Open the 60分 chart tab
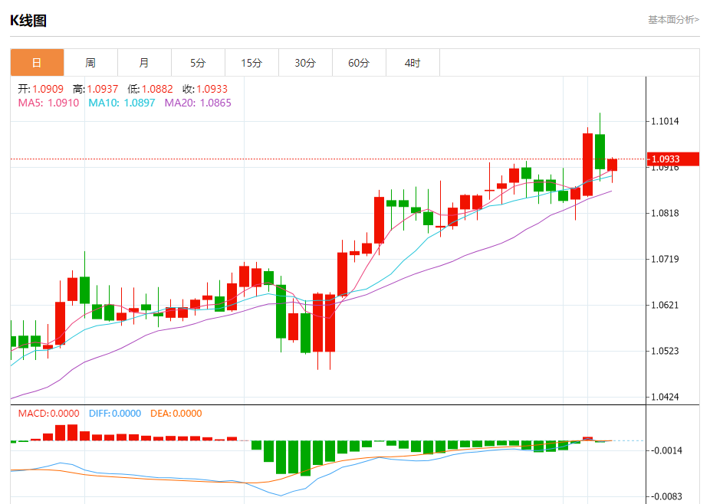The image size is (710, 504). [359, 63]
